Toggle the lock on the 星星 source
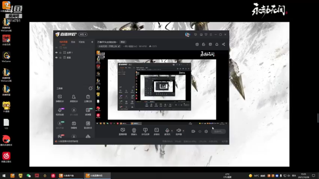 click(61, 58)
